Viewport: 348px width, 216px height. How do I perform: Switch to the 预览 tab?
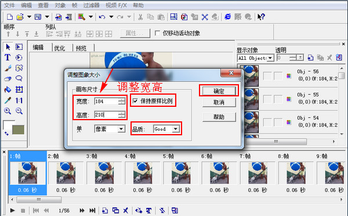click(x=81, y=48)
